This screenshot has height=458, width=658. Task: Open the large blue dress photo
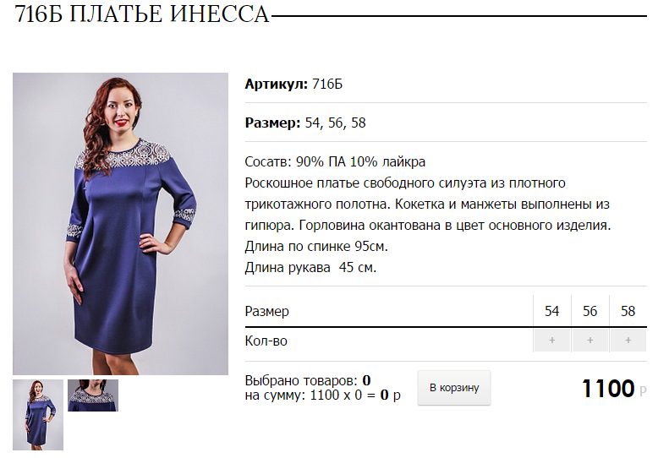pos(120,224)
